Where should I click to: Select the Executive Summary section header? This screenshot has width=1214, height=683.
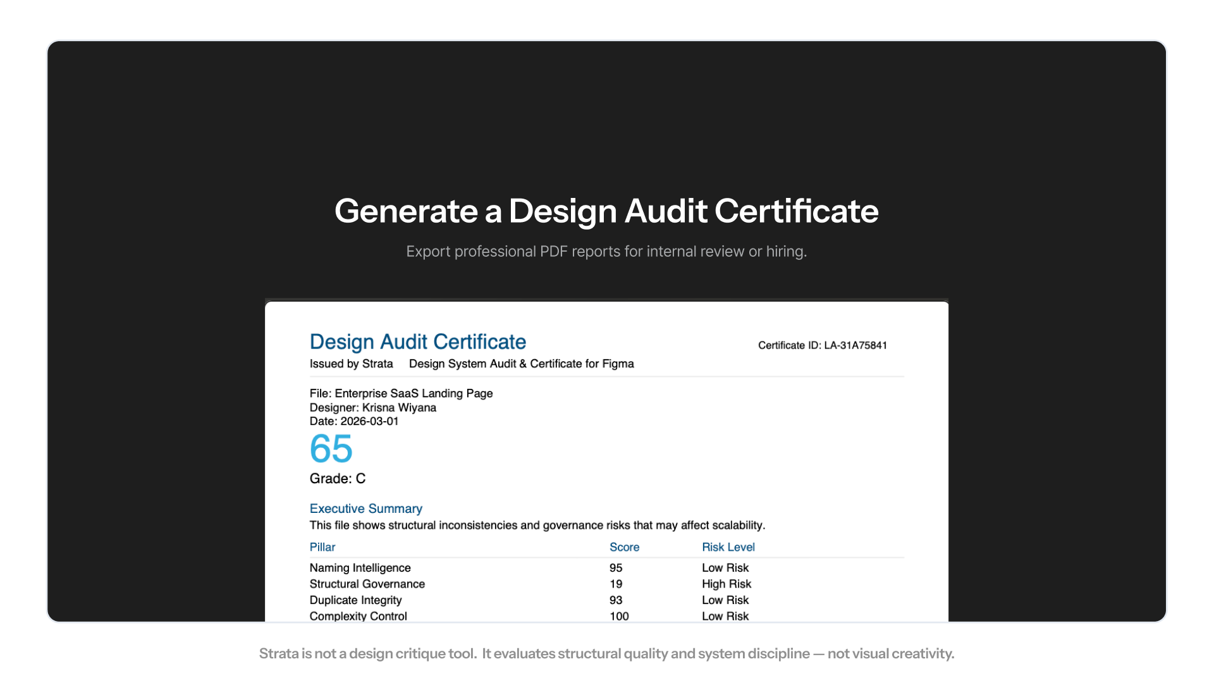(365, 508)
